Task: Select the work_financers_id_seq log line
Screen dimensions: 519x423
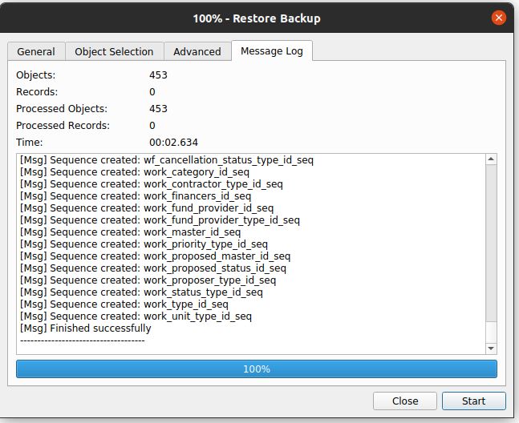Action: (x=136, y=196)
